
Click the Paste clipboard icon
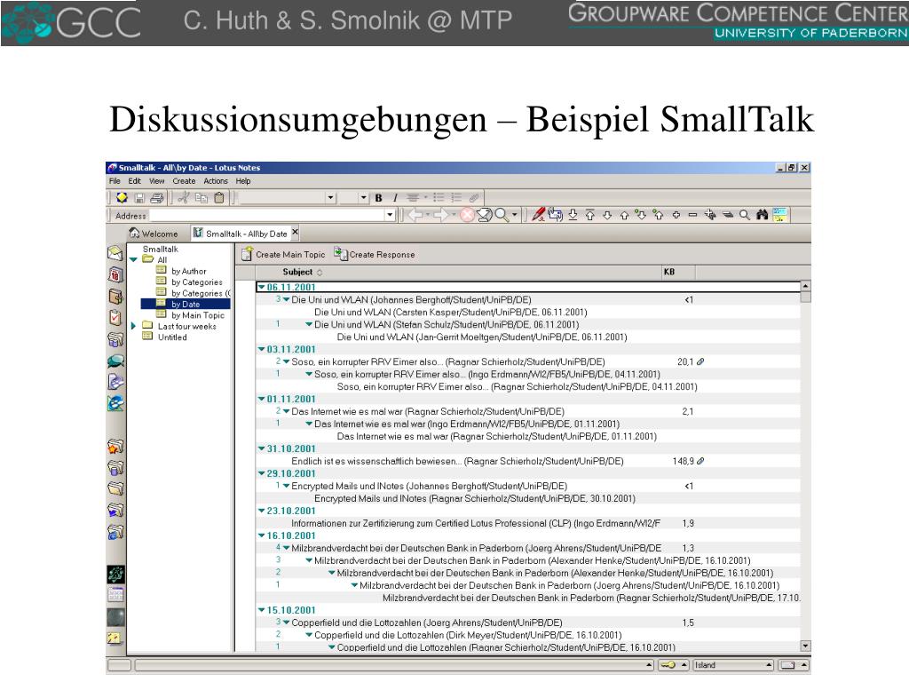coord(219,198)
